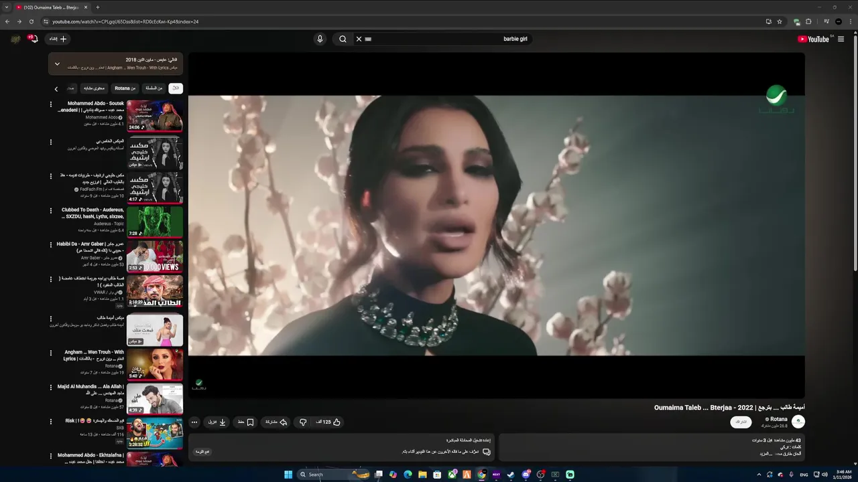Screen dimensions: 858x482
Task: Clear the search box with X
Action: click(x=359, y=39)
